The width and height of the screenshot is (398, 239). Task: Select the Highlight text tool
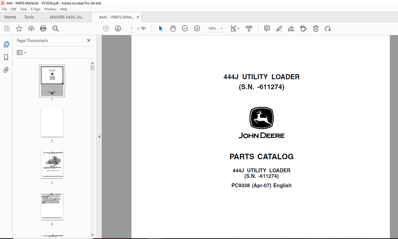pyautogui.click(x=279, y=28)
